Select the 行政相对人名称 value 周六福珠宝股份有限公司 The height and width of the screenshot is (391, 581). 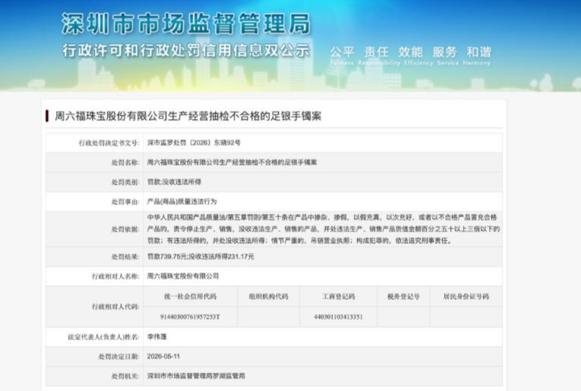click(x=183, y=276)
